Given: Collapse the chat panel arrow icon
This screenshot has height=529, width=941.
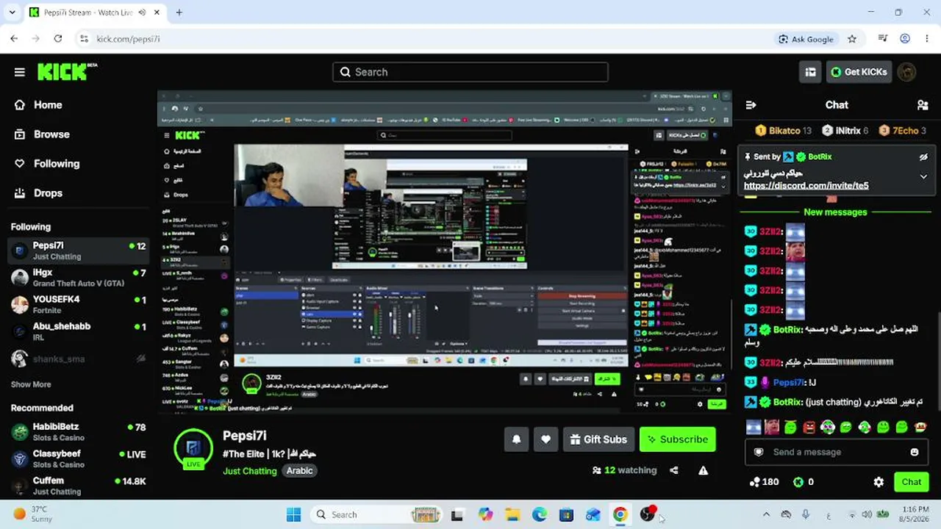Looking at the screenshot, I should click(x=751, y=105).
